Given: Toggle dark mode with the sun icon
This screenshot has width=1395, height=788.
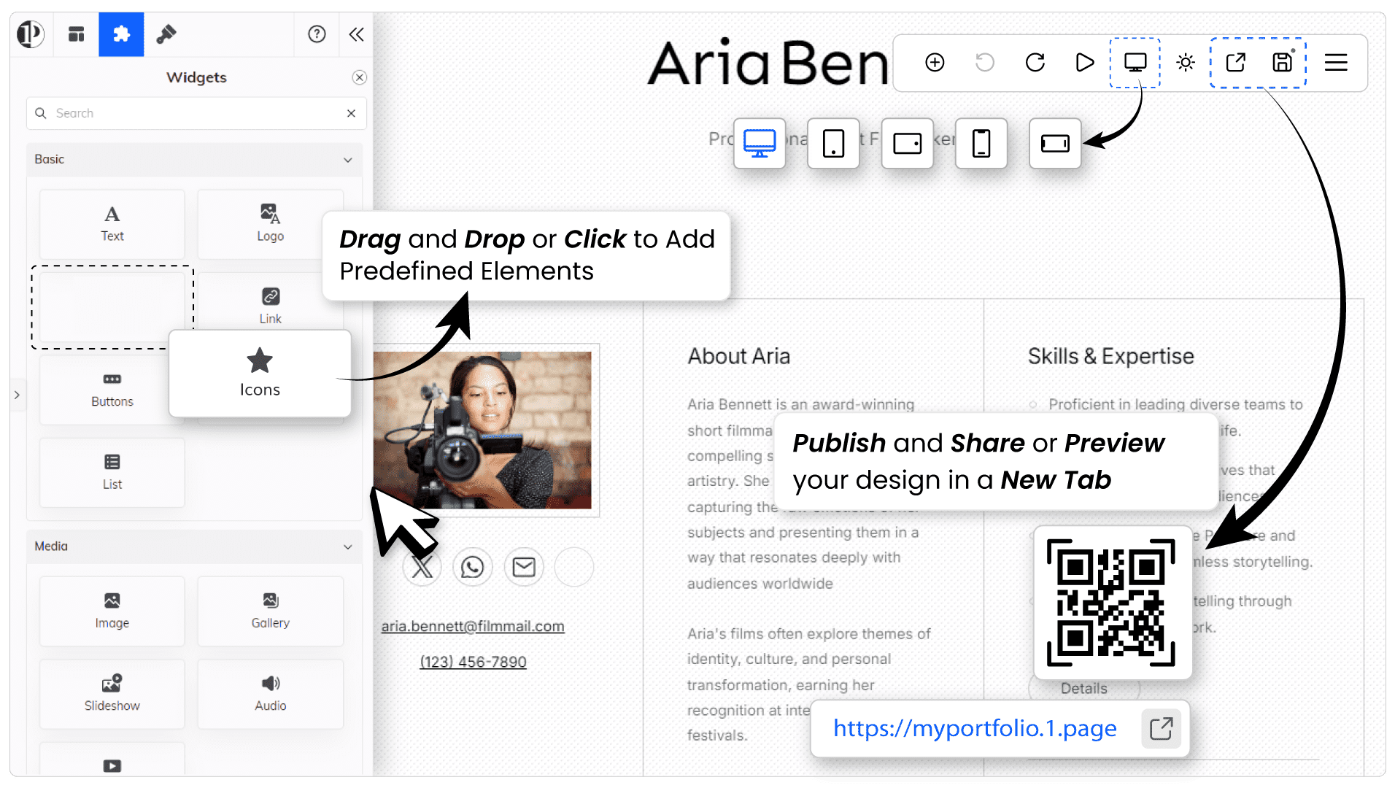Looking at the screenshot, I should pyautogui.click(x=1186, y=63).
